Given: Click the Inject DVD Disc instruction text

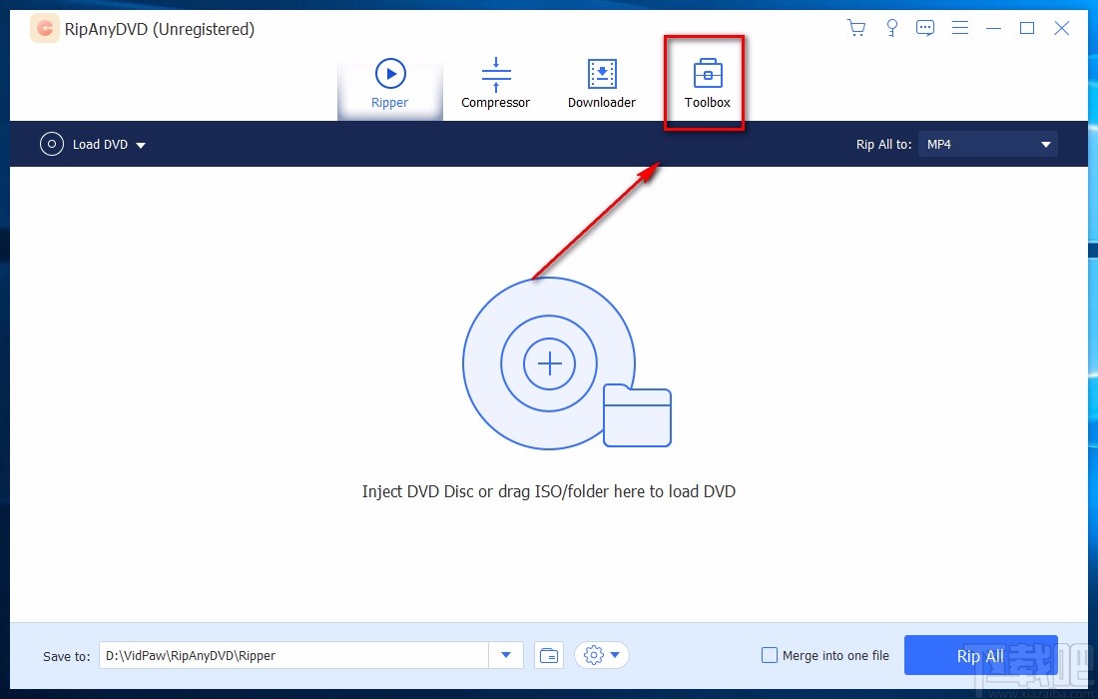Looking at the screenshot, I should (x=549, y=491).
